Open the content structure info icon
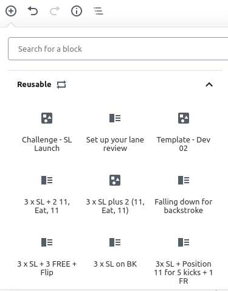Image resolution: width=228 pixels, height=291 pixels. pos(77,11)
